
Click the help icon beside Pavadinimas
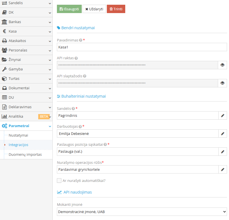[81, 40]
